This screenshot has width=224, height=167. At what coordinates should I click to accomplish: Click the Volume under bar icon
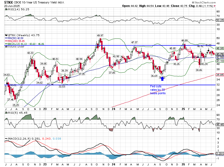coord(7,47)
